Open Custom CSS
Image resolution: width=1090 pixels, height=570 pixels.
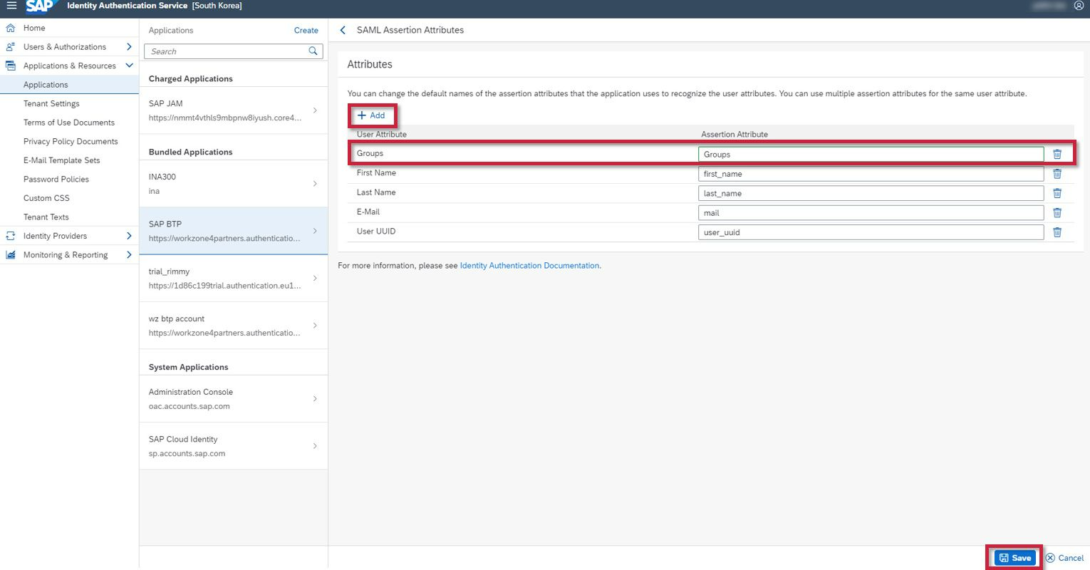coord(46,198)
